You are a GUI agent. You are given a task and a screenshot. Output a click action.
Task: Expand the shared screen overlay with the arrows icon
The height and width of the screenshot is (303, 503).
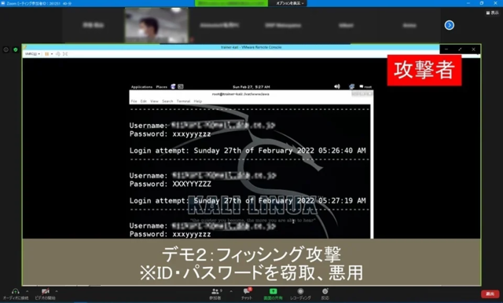coord(460,49)
